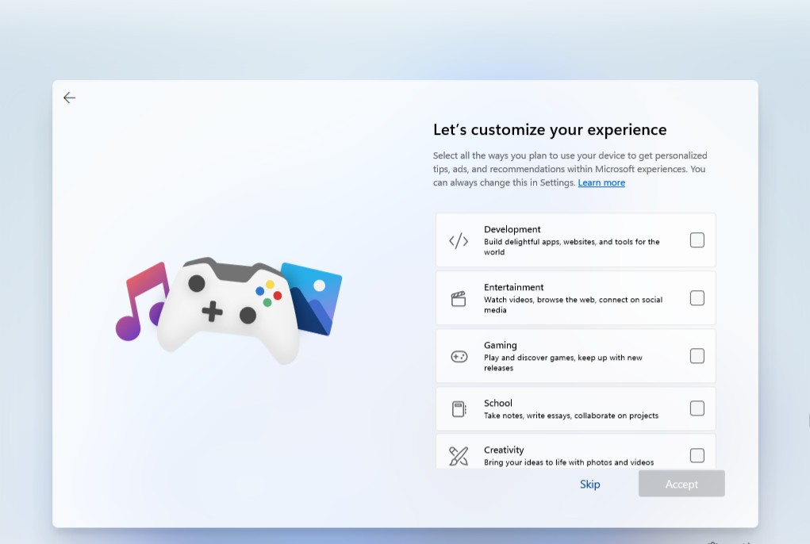Toggle the Creativity checkbox
Screen dimensions: 810x544
pyautogui.click(x=697, y=455)
